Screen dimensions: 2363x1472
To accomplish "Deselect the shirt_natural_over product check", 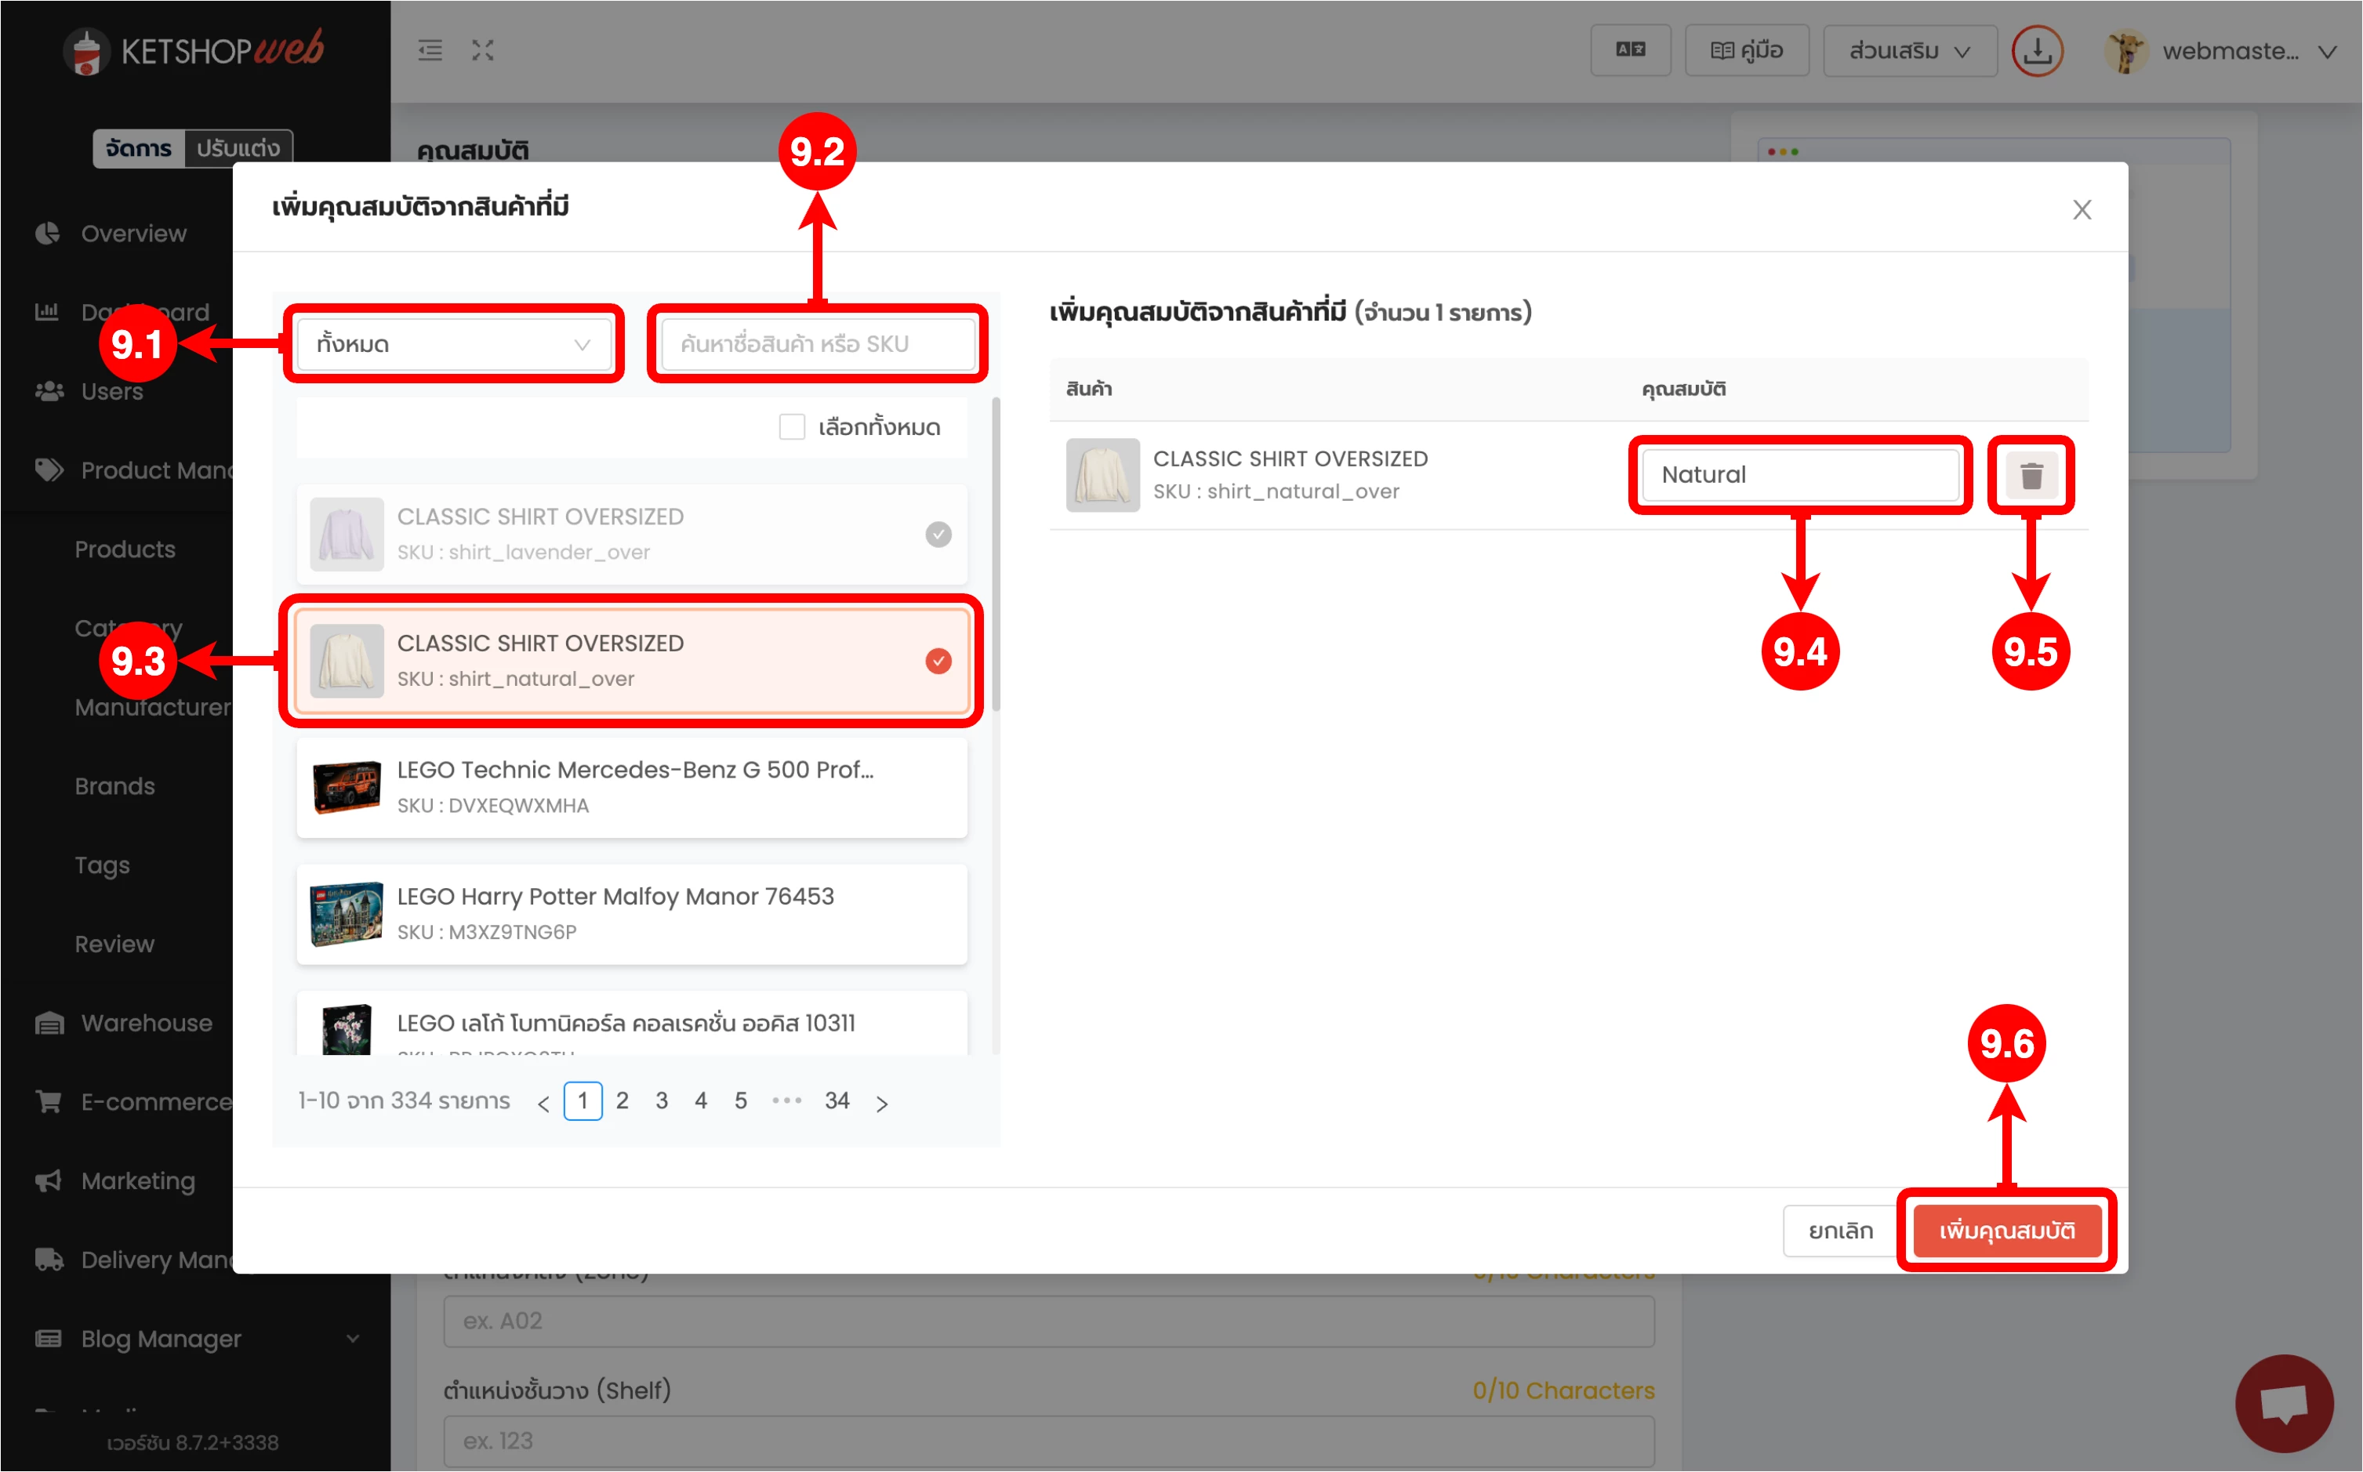I will coord(938,661).
